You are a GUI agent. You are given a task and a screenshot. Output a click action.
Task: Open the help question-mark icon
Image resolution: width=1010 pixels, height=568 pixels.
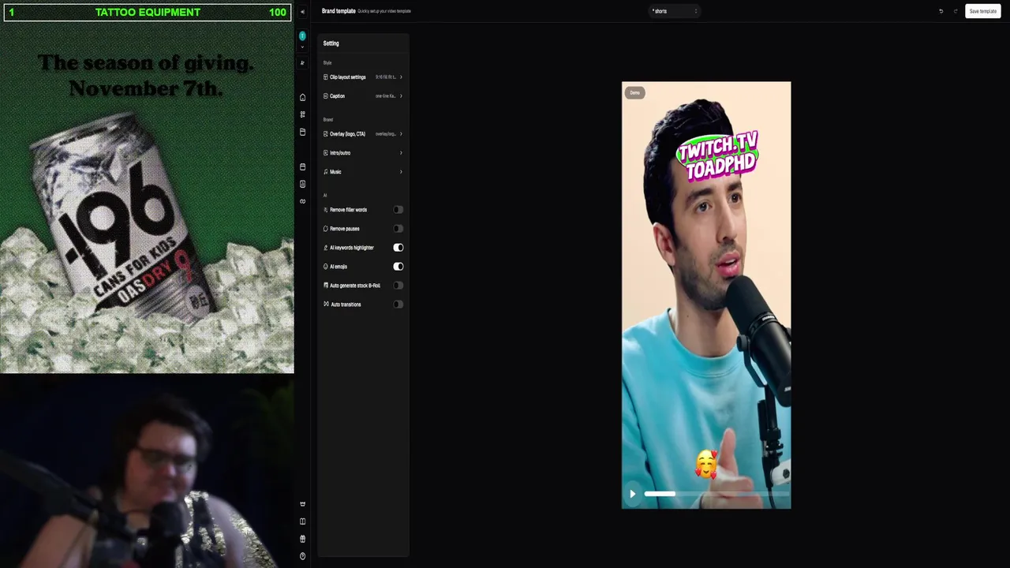tap(302, 556)
